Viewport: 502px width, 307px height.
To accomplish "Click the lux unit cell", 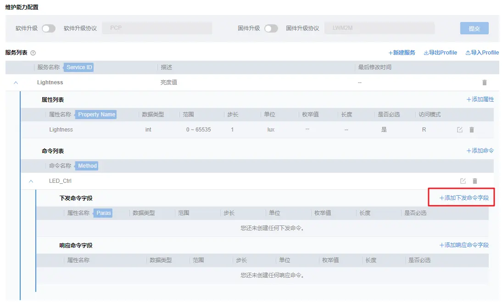I will pyautogui.click(x=271, y=130).
